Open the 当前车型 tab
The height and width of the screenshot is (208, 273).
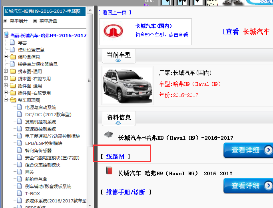coord(119,56)
